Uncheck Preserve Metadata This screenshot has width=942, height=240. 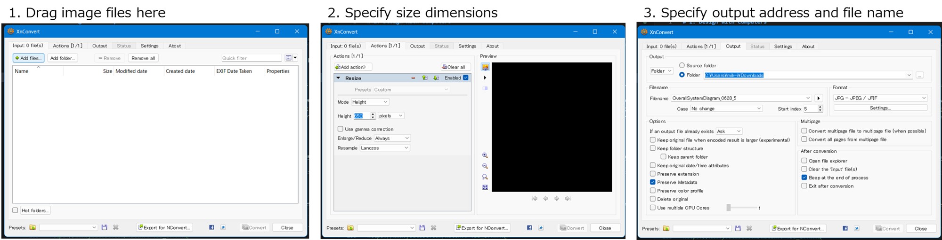point(652,182)
